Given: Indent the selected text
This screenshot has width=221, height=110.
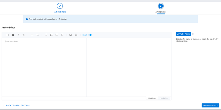Looking at the screenshot, I should tap(57, 35).
